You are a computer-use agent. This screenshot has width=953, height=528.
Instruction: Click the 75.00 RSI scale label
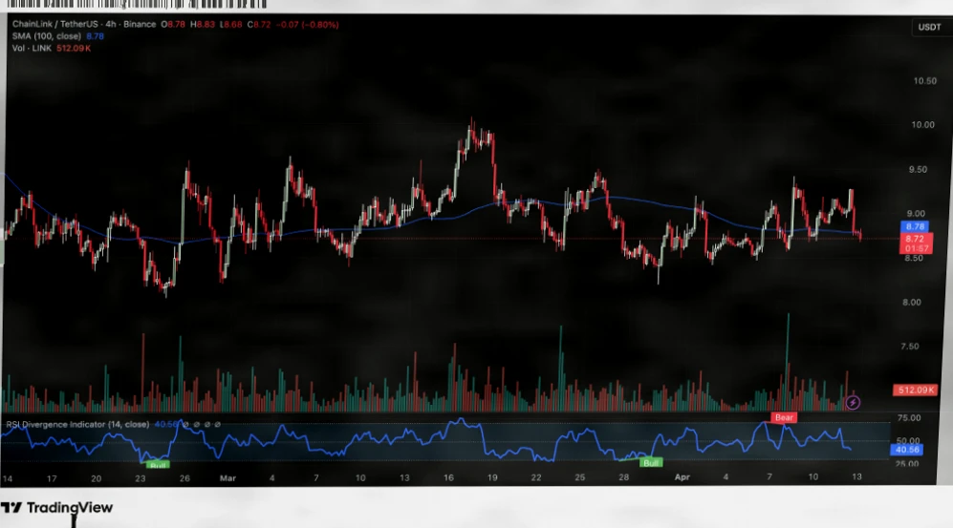tap(909, 419)
